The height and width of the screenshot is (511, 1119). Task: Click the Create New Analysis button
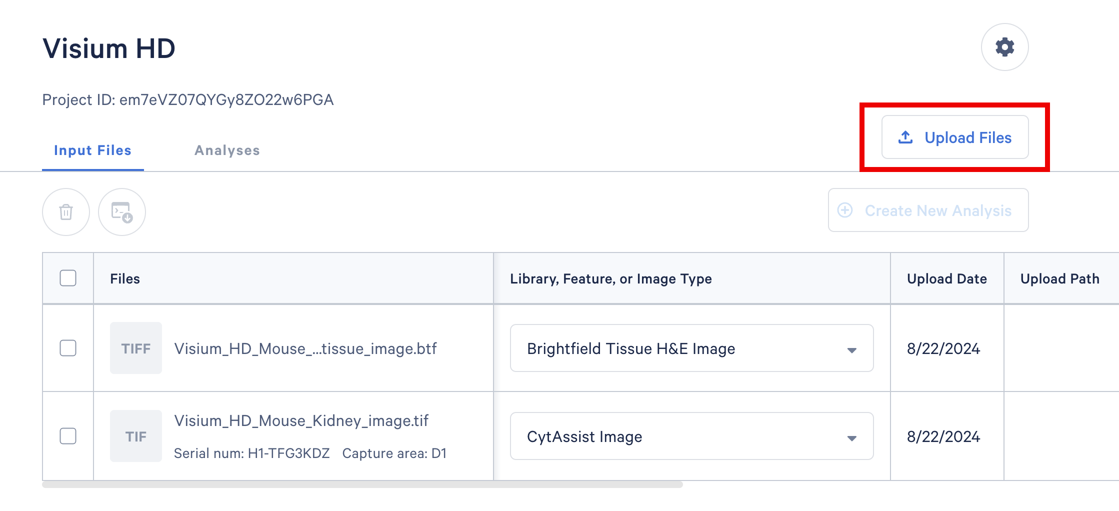point(928,210)
